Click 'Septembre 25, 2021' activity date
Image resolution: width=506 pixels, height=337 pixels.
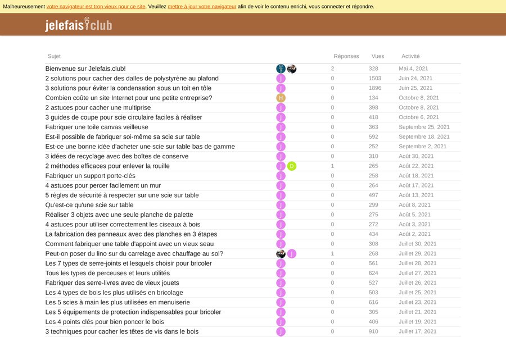(x=424, y=127)
